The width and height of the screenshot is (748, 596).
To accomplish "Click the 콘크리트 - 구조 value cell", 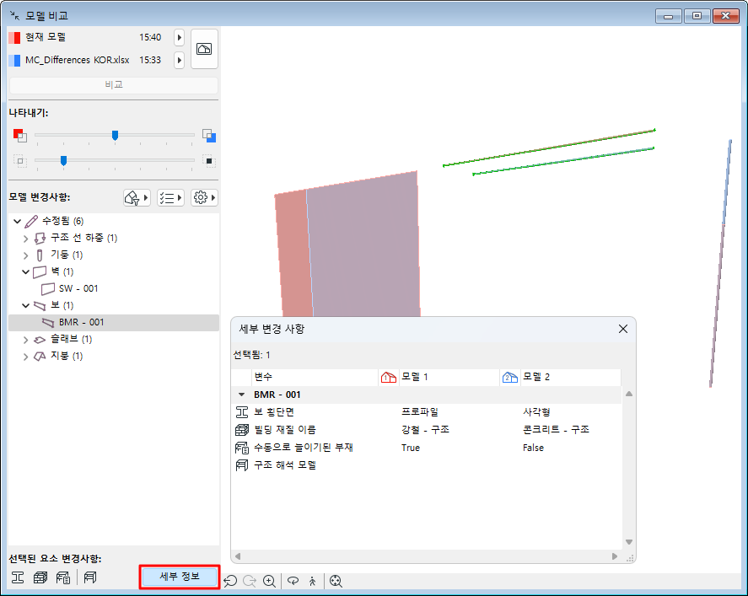I will pyautogui.click(x=556, y=430).
